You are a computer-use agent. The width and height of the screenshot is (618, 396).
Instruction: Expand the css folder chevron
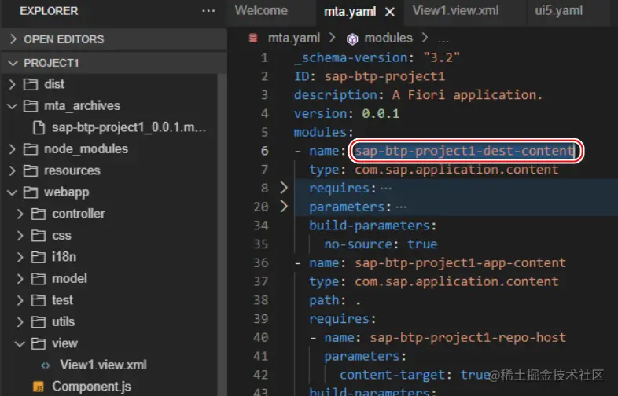[20, 235]
